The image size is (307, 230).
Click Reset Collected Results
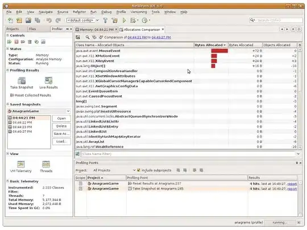click(31, 95)
